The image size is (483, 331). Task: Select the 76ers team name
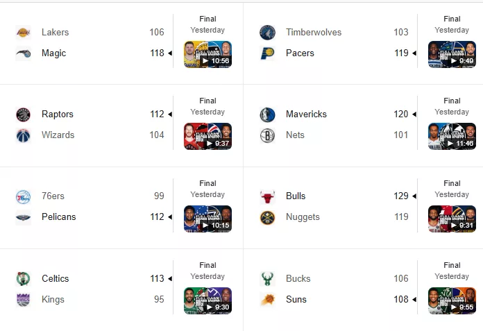(x=53, y=196)
